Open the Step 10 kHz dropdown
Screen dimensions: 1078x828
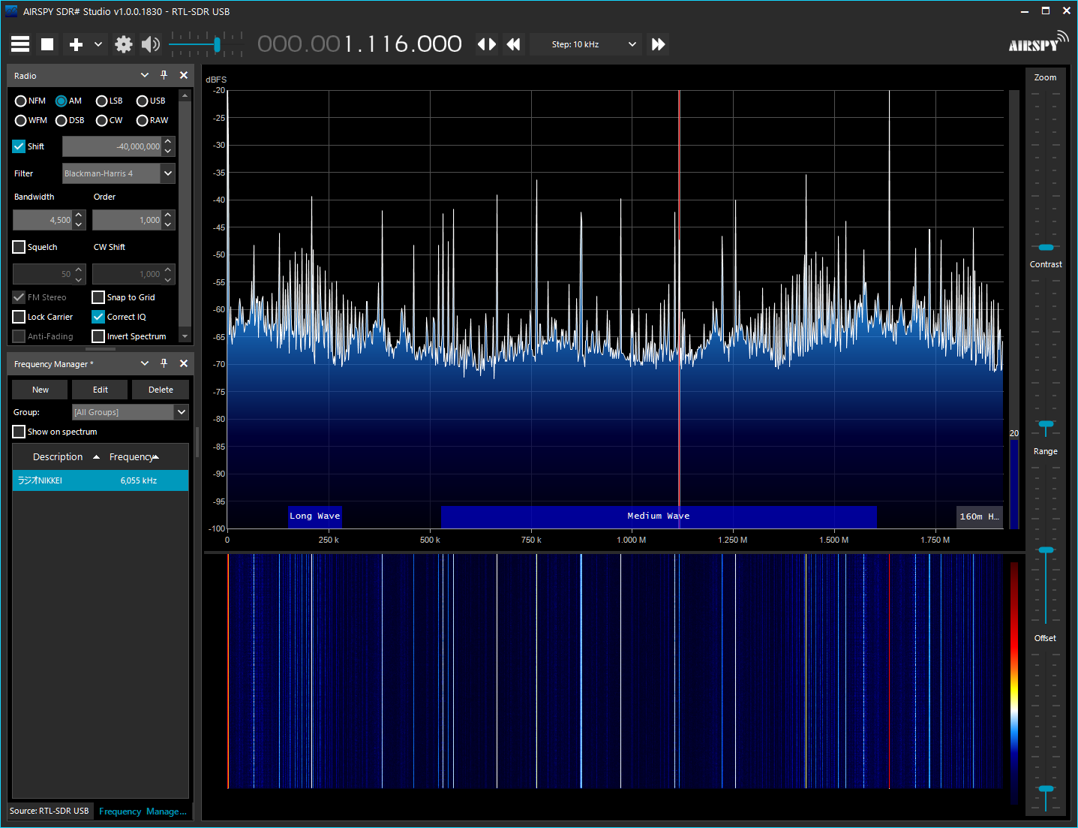[586, 44]
